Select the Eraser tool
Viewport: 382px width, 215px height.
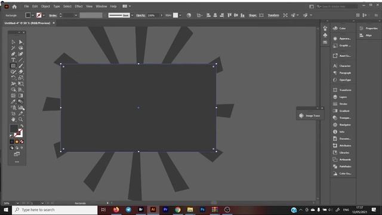pyautogui.click(x=21, y=72)
